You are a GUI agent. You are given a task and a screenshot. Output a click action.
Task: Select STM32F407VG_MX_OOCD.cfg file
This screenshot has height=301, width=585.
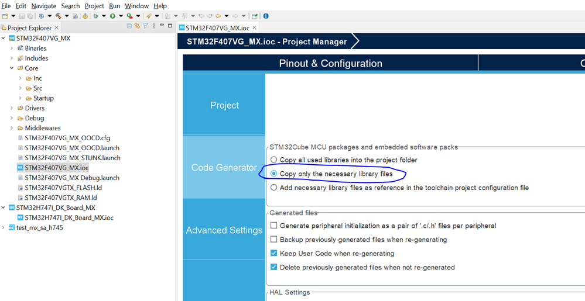click(x=67, y=138)
